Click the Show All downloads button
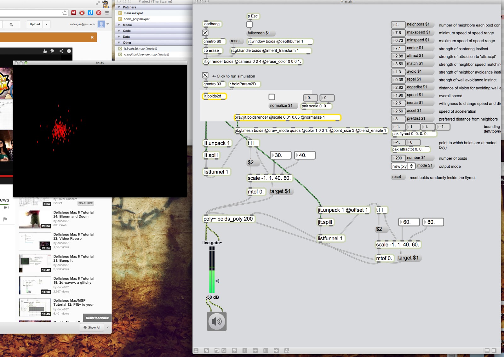 pyautogui.click(x=92, y=327)
